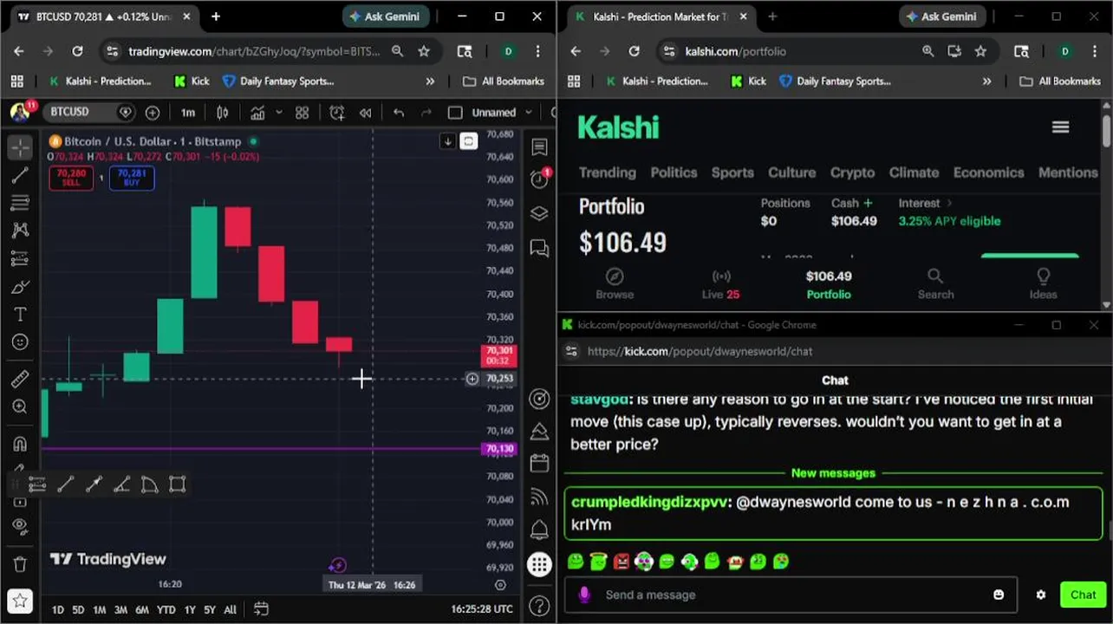Select the crosshair cursor tool in TradingView
Image resolution: width=1113 pixels, height=624 pixels.
[20, 147]
